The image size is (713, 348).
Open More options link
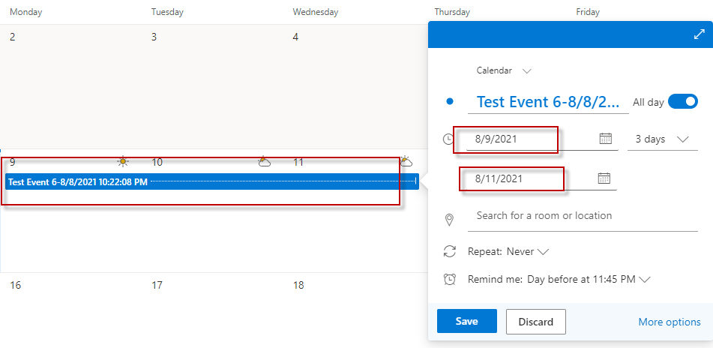669,322
